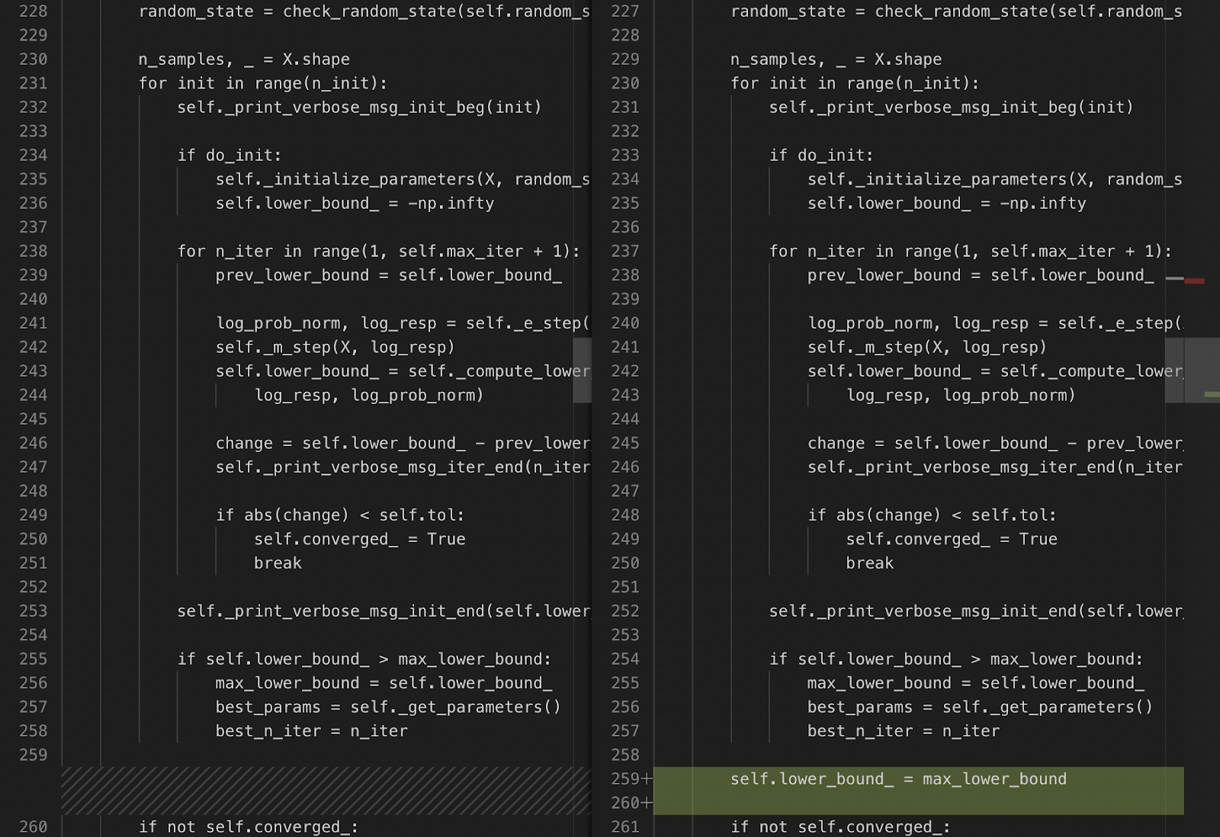Click 'best_params = self._get_parameters()' on right line 256
The height and width of the screenshot is (837, 1220).
tap(981, 707)
